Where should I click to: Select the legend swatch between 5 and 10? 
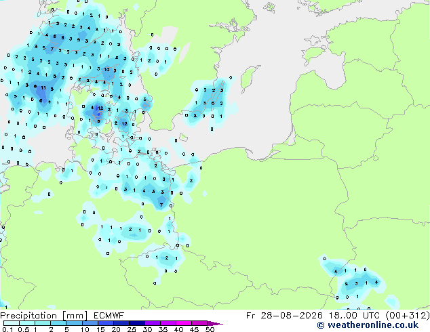[x=74, y=323]
